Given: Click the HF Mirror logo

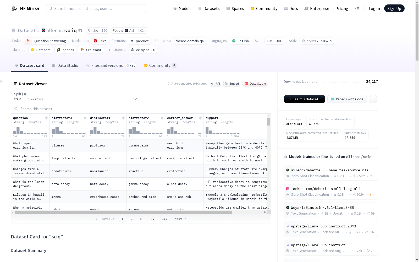Looking at the screenshot, I should pos(25,8).
